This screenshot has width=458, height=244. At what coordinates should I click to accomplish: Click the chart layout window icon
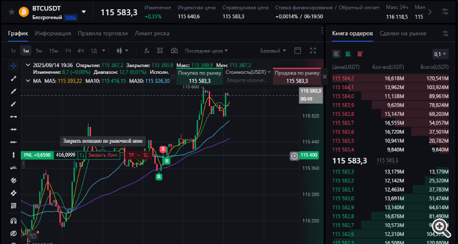click(x=297, y=51)
